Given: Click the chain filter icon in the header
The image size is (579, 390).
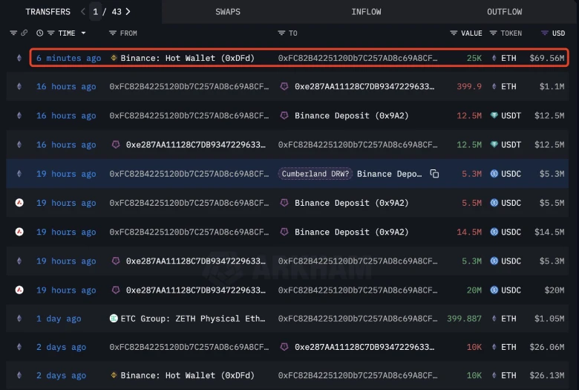Looking at the screenshot, I should click(13, 33).
